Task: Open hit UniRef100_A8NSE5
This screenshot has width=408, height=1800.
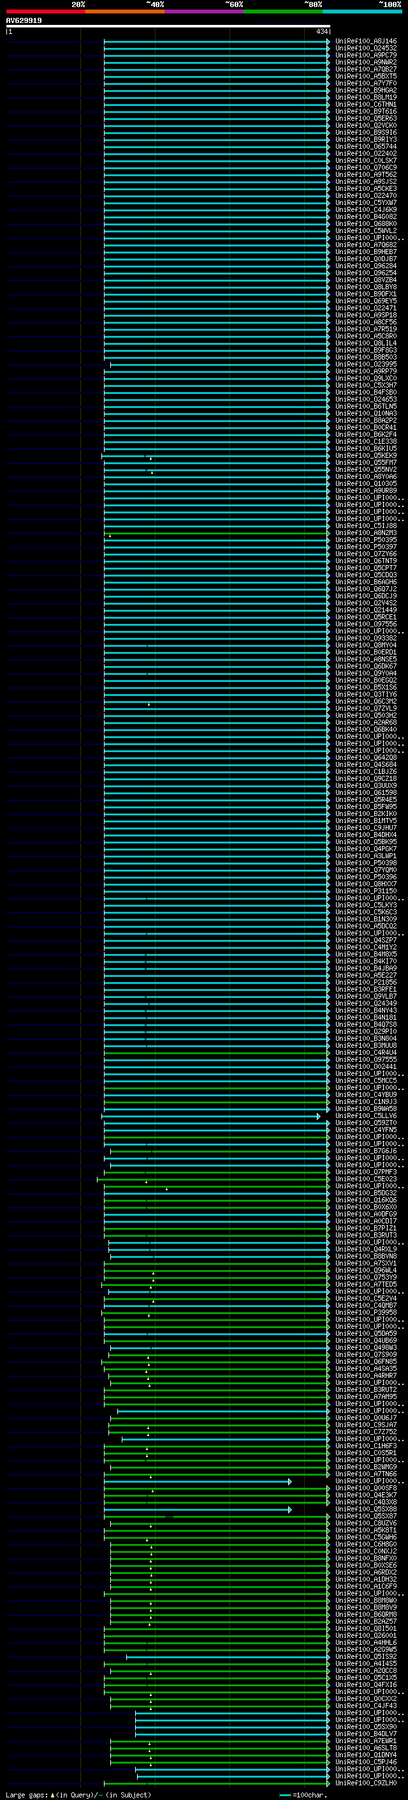Action: pyautogui.click(x=366, y=659)
